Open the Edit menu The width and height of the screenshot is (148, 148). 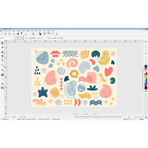click(6, 31)
